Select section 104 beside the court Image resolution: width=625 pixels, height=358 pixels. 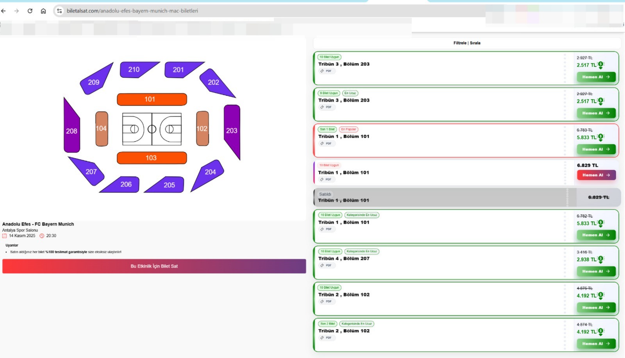(x=102, y=128)
